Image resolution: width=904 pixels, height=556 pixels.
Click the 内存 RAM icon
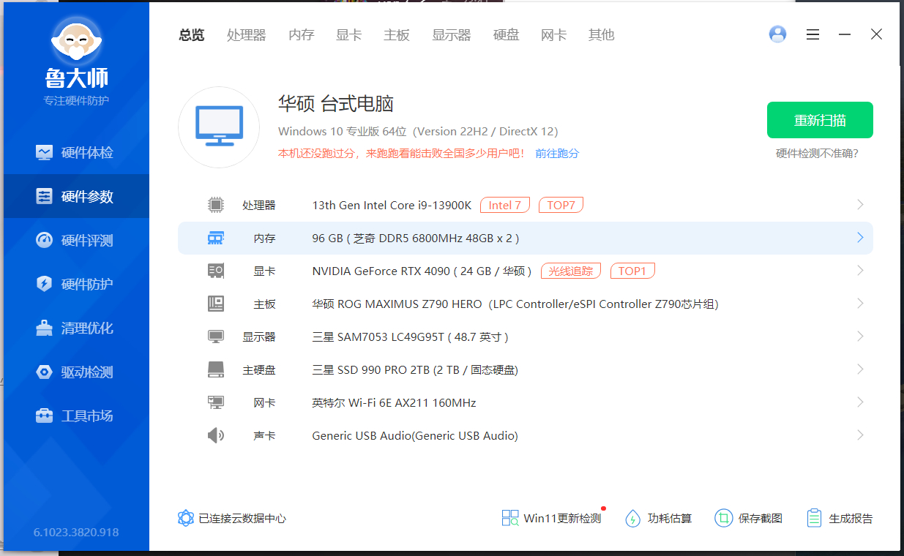(x=215, y=238)
